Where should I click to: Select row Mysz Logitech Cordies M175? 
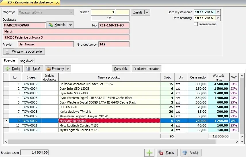121,130
